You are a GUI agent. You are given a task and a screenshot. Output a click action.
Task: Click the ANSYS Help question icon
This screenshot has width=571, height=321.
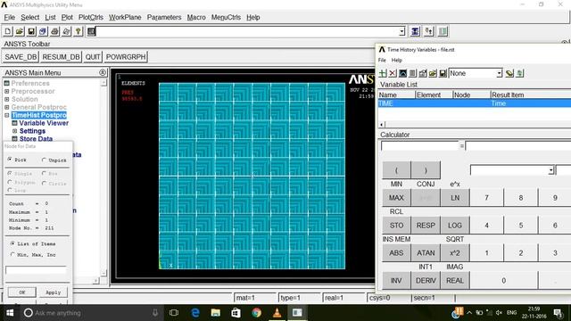[78, 31]
